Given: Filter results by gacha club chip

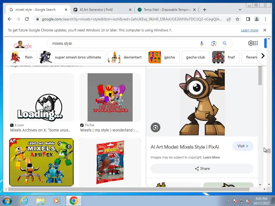Looking at the screenshot, I should (196, 57).
